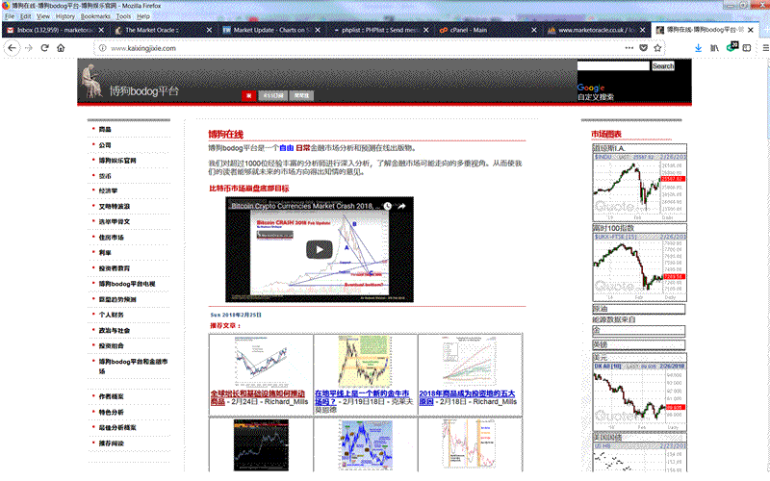Open the 个人财务 sidebar link
The image size is (770, 481).
point(111,315)
